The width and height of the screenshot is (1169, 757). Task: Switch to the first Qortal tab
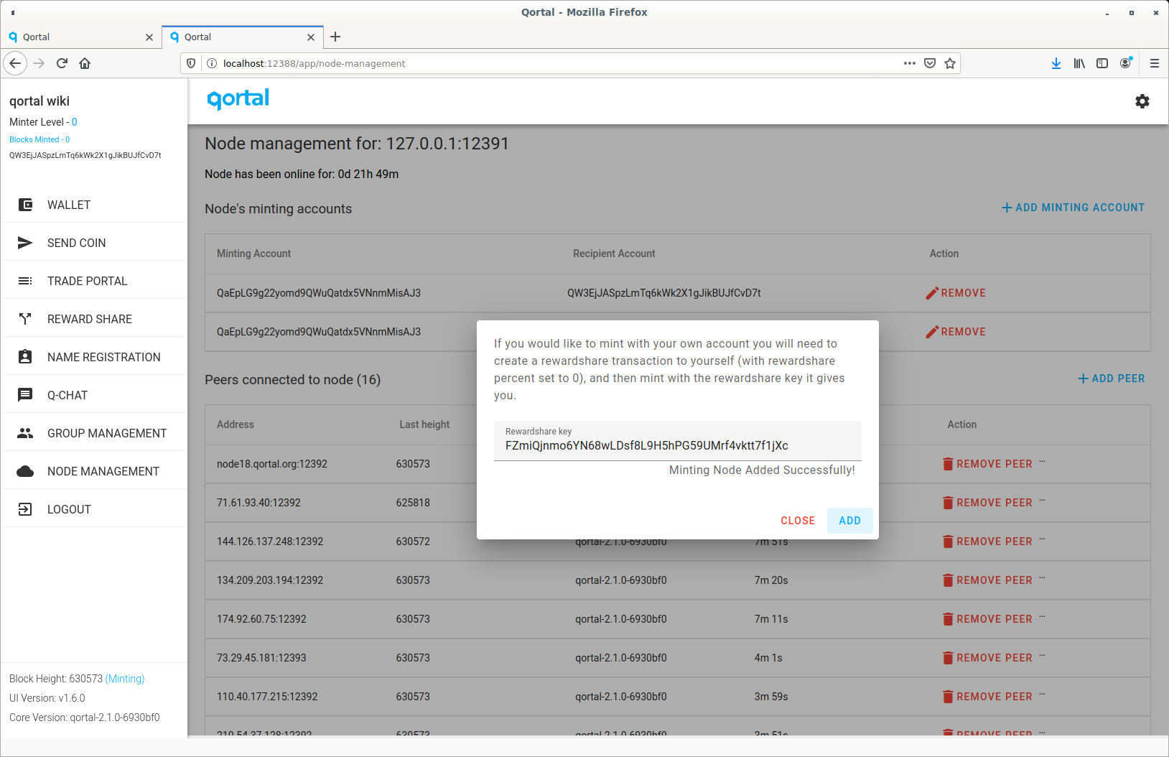(80, 37)
